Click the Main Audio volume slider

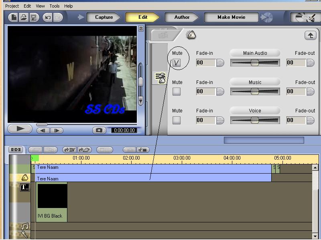pyautogui.click(x=255, y=63)
